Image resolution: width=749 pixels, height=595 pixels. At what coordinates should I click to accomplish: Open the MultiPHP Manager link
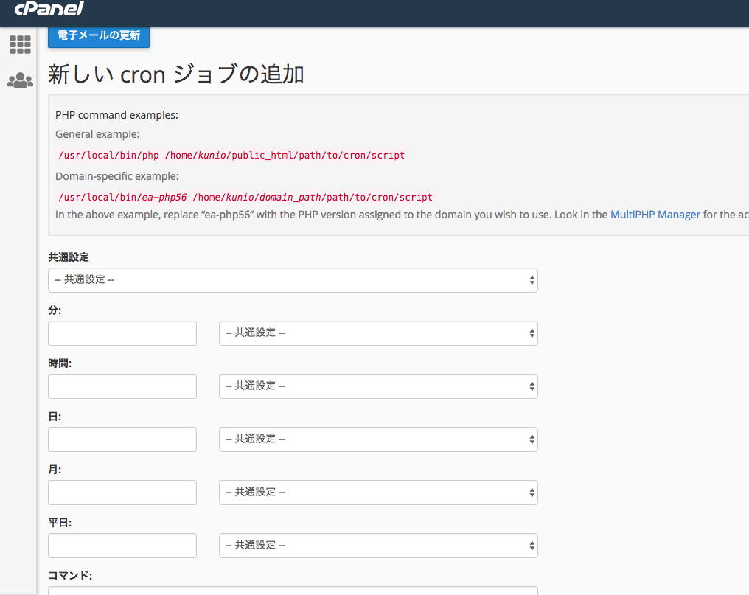655,215
